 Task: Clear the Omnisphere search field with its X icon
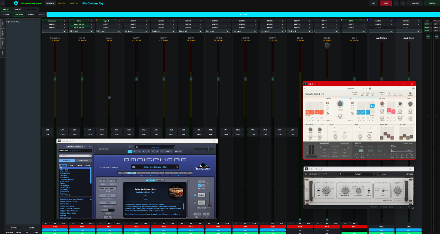coord(90,155)
